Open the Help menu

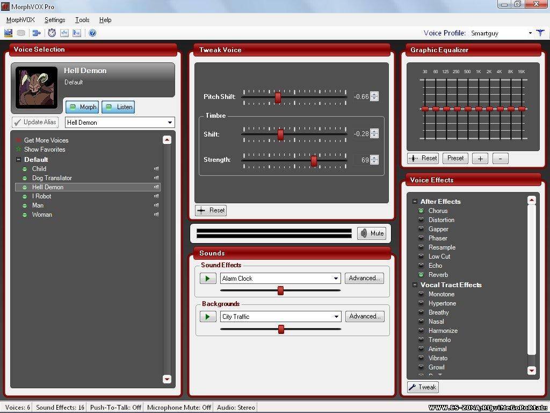(x=105, y=20)
